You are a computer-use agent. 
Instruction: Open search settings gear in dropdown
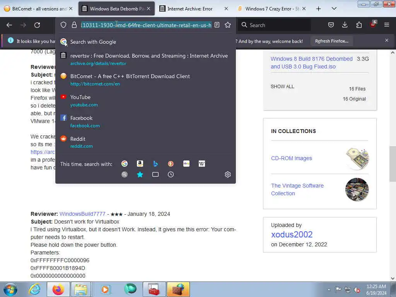[228, 174]
